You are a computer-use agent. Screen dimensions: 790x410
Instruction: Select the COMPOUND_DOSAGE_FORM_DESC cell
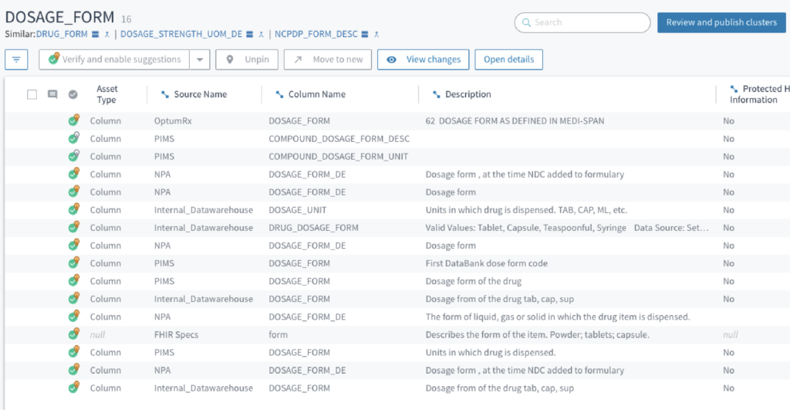pyautogui.click(x=339, y=139)
